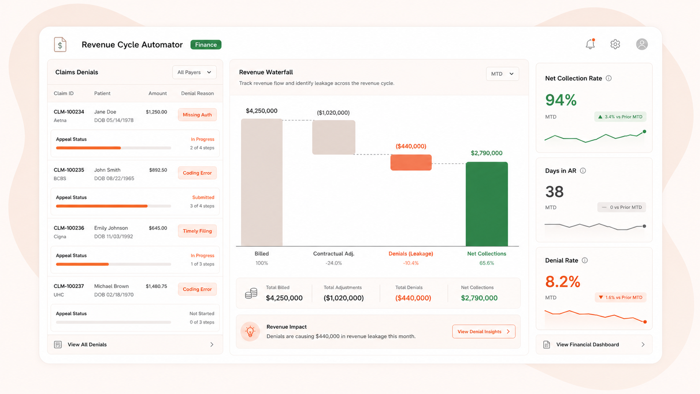Click the orange Denials (Leakage) bar
The height and width of the screenshot is (394, 700).
(x=411, y=162)
